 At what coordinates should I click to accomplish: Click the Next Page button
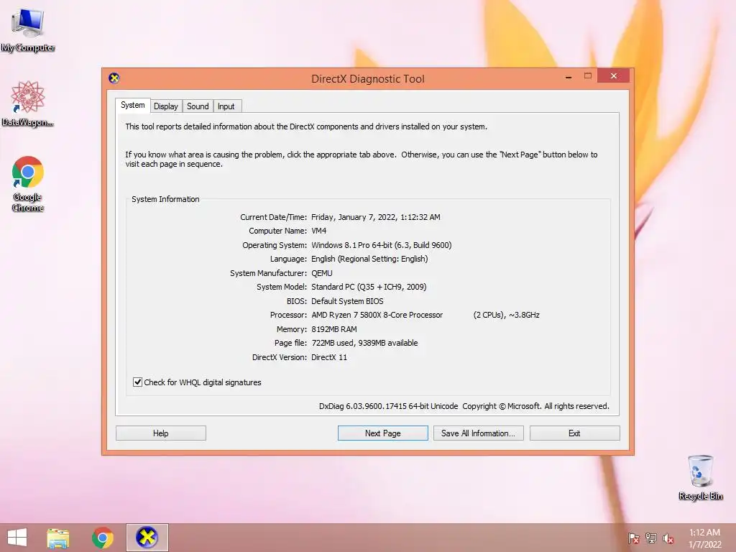[382, 433]
